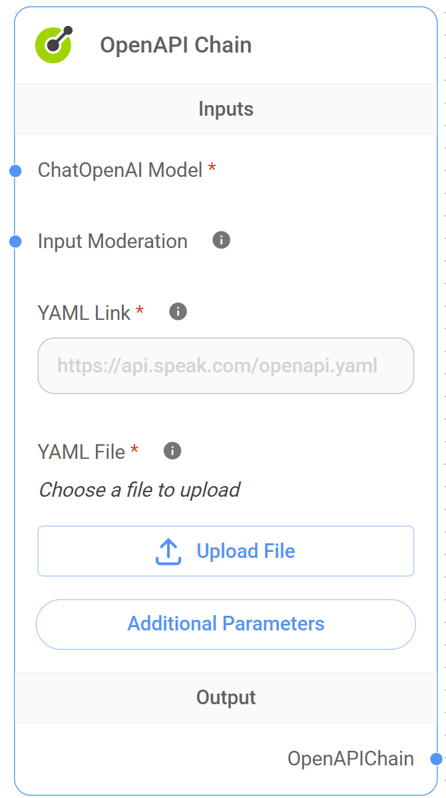Image resolution: width=446 pixels, height=798 pixels.
Task: Click the OpenAPI Chain node icon
Action: (52, 44)
